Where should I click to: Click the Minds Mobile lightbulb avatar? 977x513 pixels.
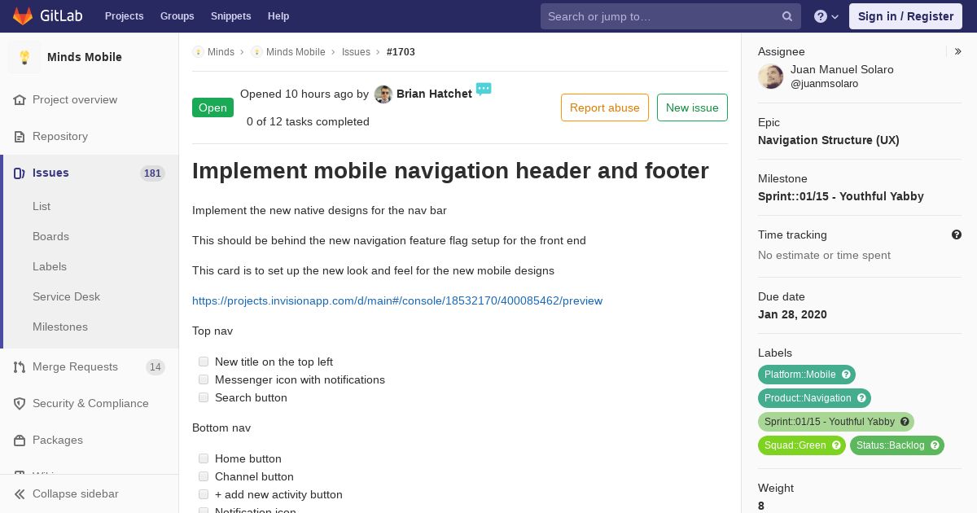click(24, 57)
